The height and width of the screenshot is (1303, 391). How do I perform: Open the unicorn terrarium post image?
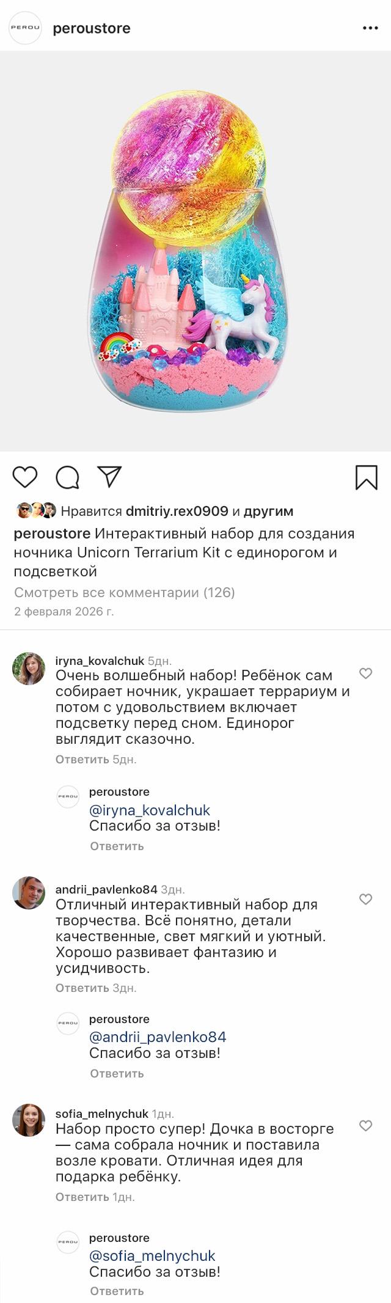195,251
